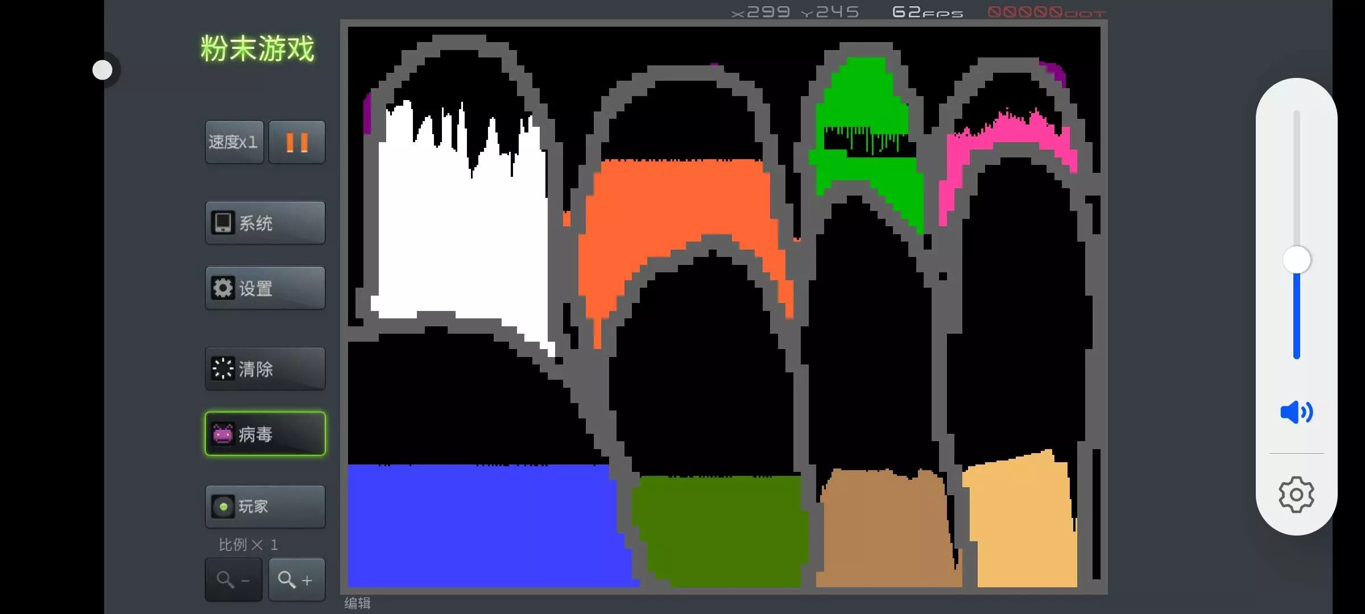1365x614 pixels.
Task: Tap the blue speaker volume icon
Action: point(1296,412)
